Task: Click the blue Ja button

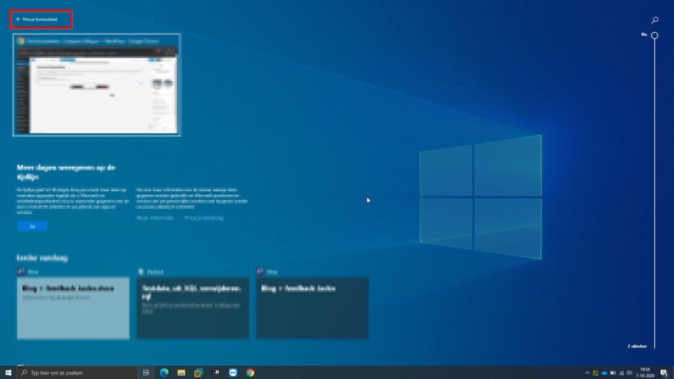Action: point(32,226)
